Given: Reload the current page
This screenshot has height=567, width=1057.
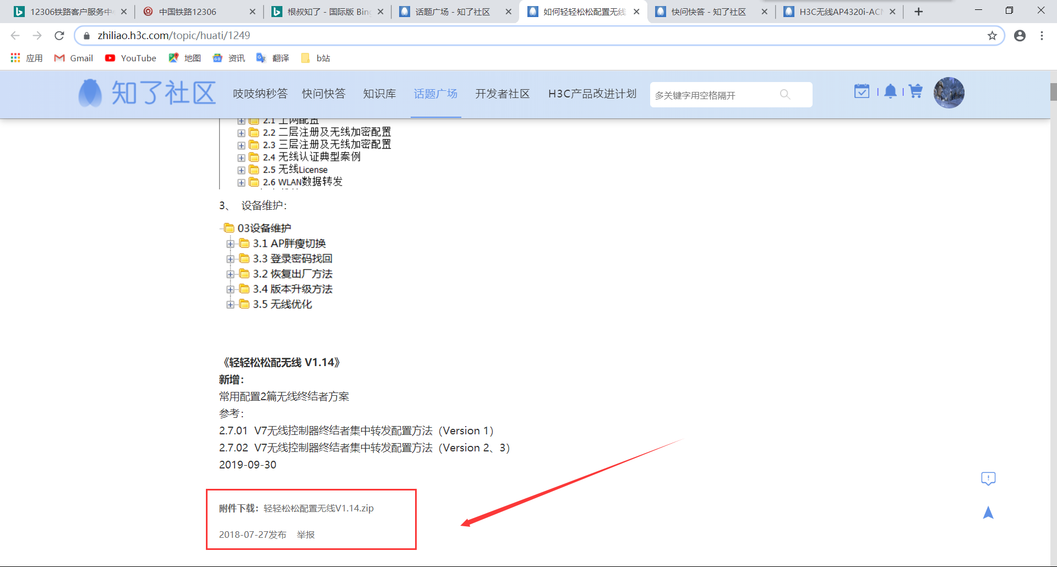Looking at the screenshot, I should click(59, 36).
